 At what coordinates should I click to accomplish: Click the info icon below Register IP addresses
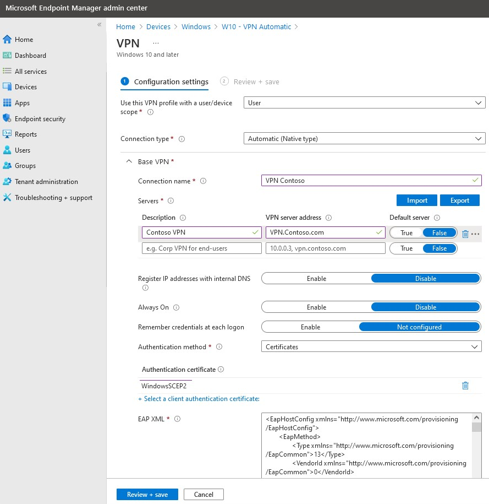tap(145, 288)
